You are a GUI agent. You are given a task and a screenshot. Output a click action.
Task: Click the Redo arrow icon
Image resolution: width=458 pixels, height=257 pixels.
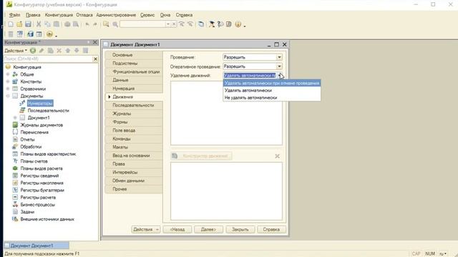coord(95,24)
